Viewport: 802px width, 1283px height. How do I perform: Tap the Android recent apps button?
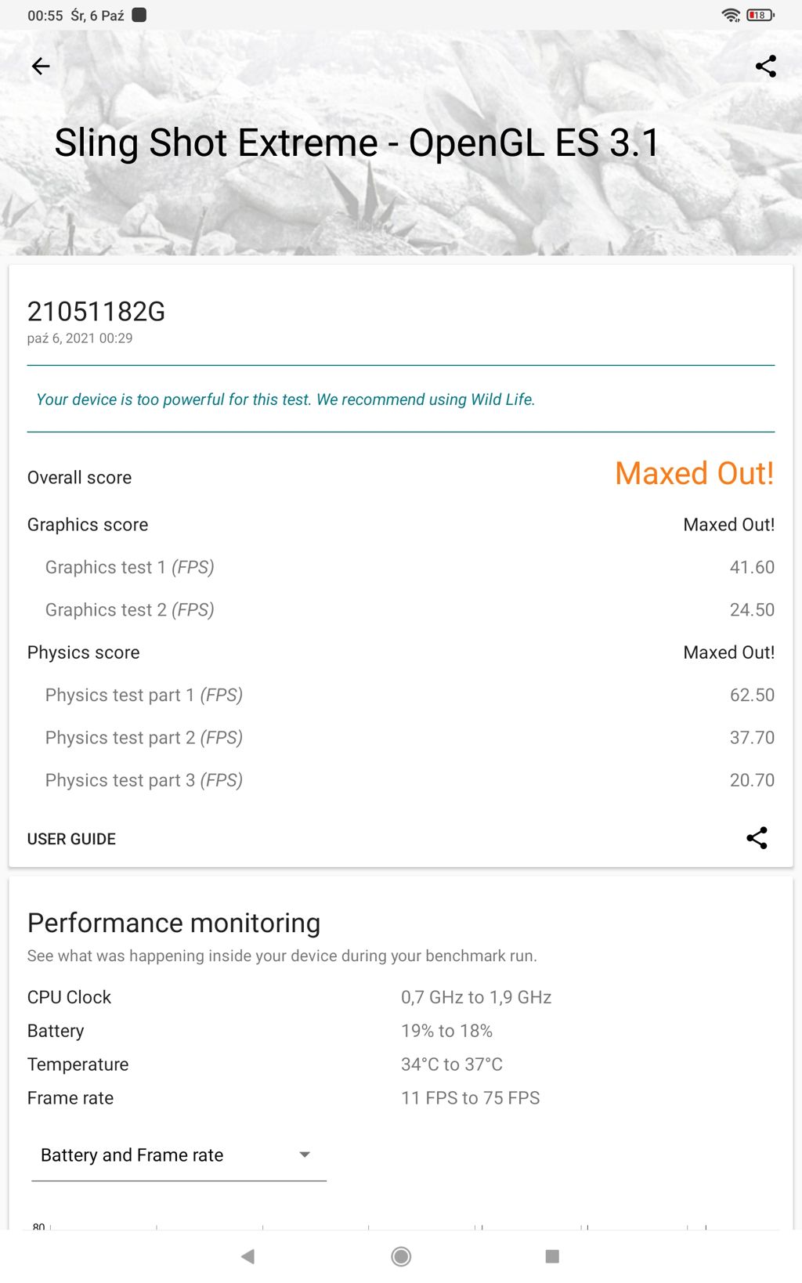pos(552,1256)
